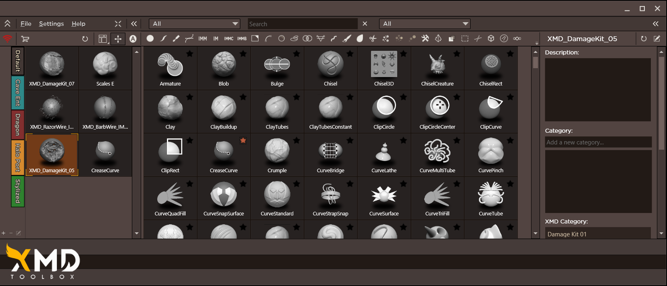Image resolution: width=667 pixels, height=286 pixels.
Task: Remove a tab with minus icon
Action: 11,233
